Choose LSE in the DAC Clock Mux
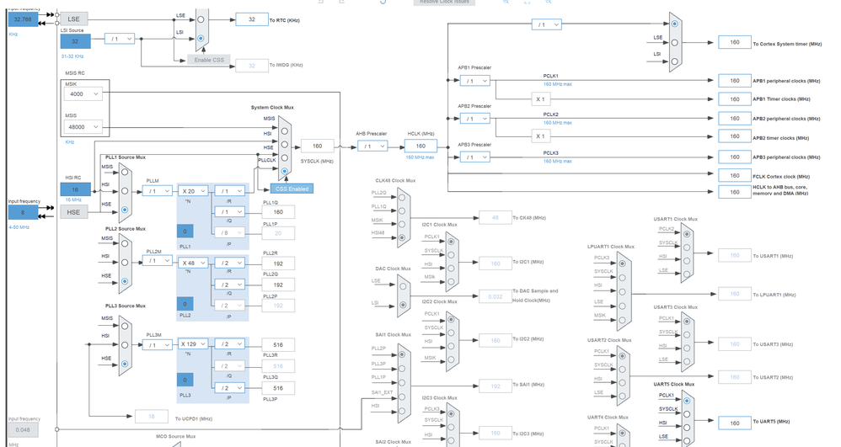The height and width of the screenshot is (447, 841). 402,286
